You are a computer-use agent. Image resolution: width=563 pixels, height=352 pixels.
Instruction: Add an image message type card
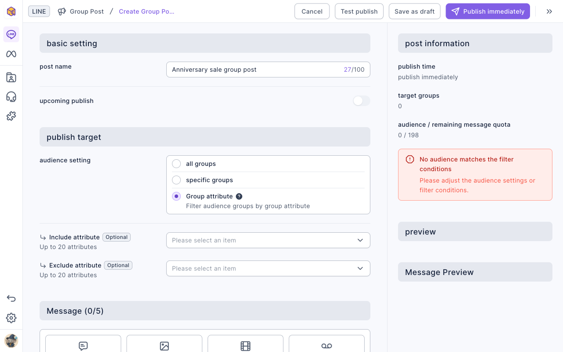(x=165, y=344)
